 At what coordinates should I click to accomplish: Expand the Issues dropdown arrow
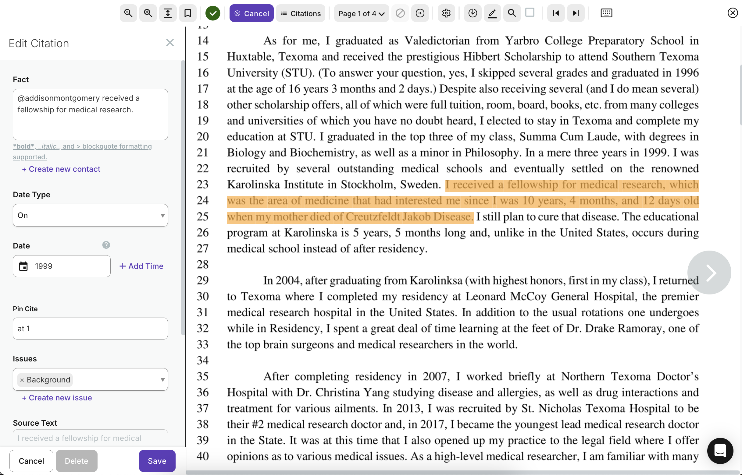point(162,380)
